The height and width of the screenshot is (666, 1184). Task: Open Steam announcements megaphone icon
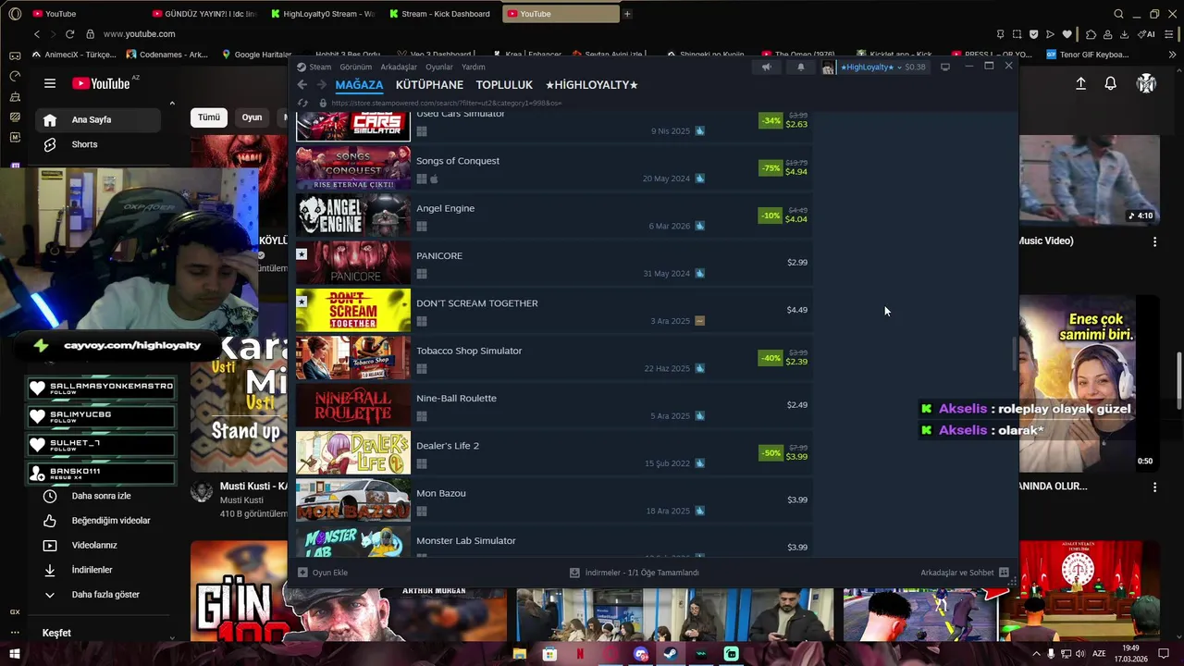click(766, 67)
